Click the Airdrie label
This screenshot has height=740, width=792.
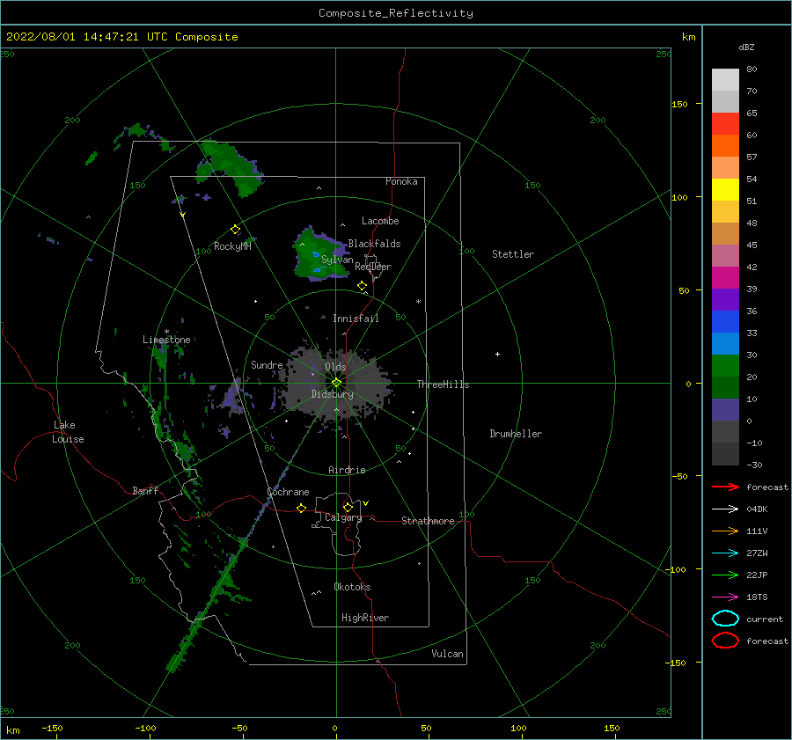point(347,470)
